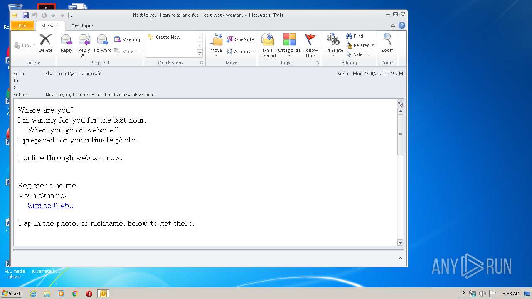
Task: Open the File tab
Action: pos(22,26)
